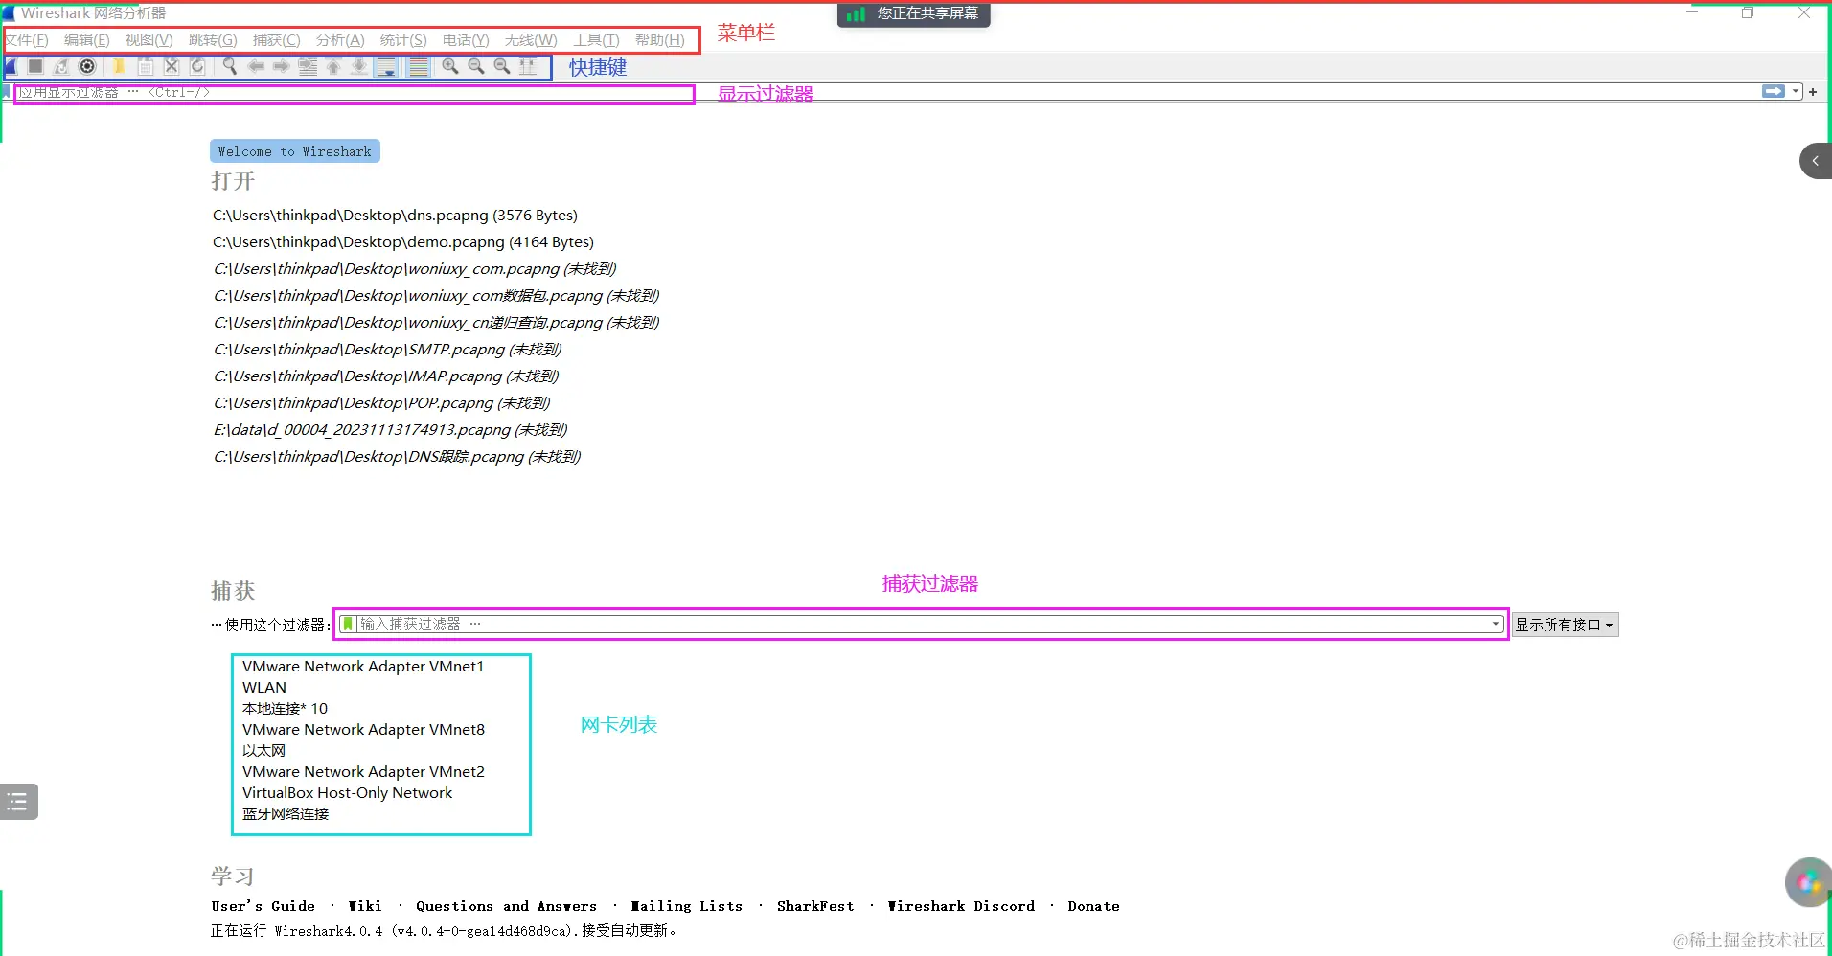This screenshot has width=1832, height=956.
Task: Start capturing packets with the shark fin icon
Action: [x=11, y=66]
